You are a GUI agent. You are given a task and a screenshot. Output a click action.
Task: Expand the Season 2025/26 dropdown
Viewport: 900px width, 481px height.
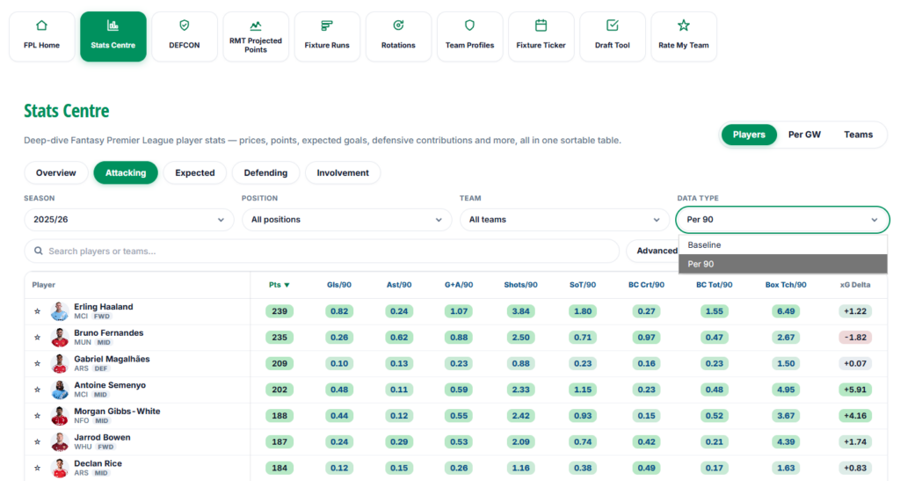point(129,220)
